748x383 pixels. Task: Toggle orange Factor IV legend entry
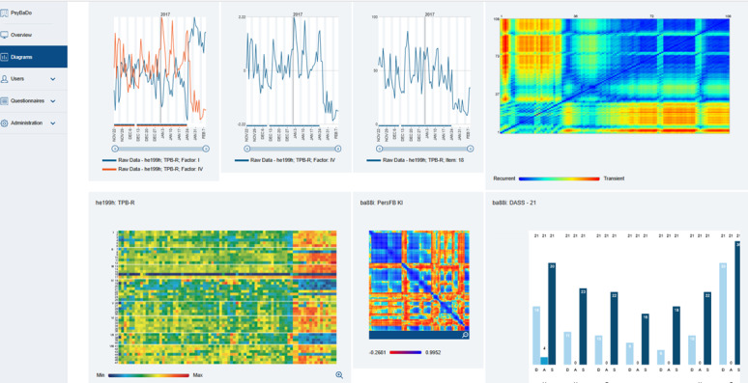pos(153,169)
